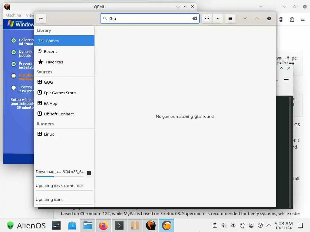The height and width of the screenshot is (232, 310).
Task: Open the Firefox application menu
Action: tap(302, 19)
